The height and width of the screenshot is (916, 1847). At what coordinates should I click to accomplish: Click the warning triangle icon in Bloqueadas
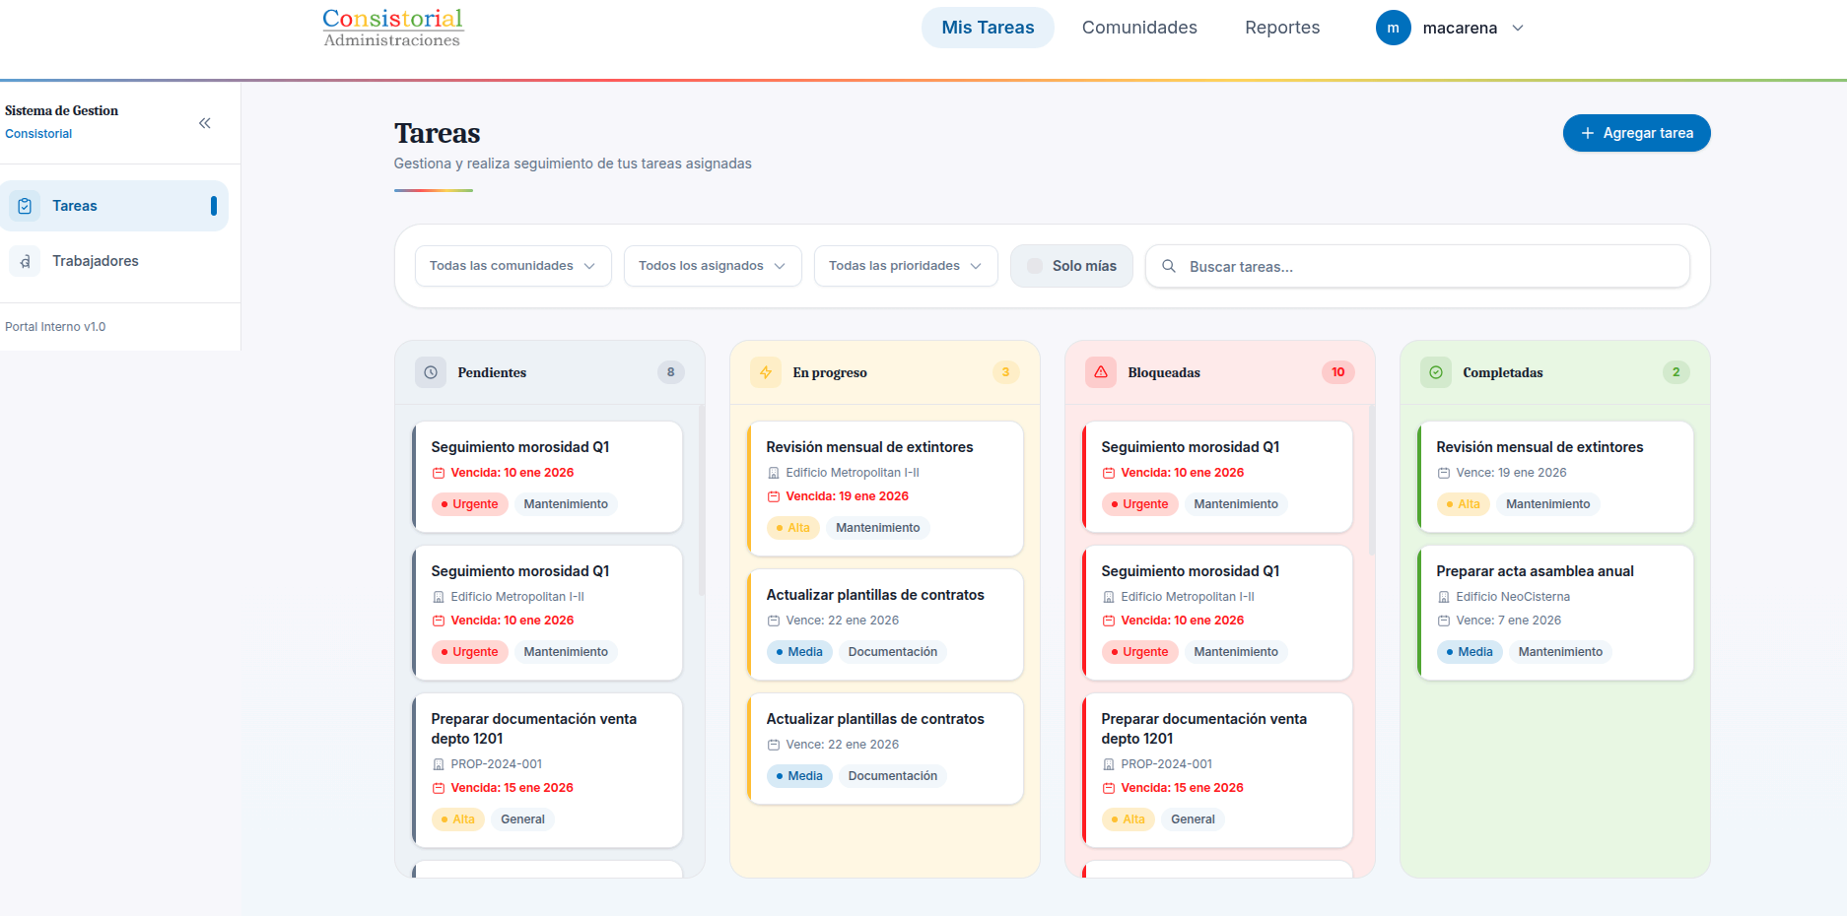click(x=1101, y=372)
